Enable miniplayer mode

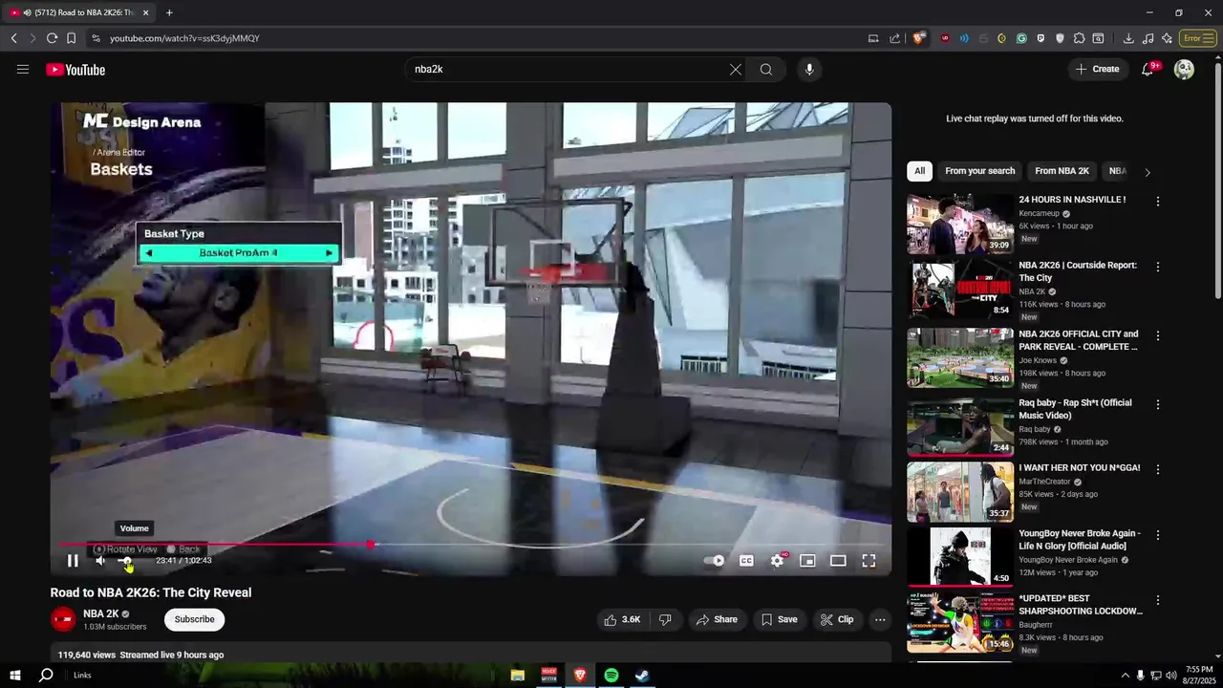[x=807, y=561]
